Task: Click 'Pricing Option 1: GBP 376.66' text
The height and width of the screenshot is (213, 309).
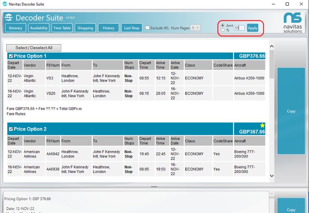Action: pos(27,199)
